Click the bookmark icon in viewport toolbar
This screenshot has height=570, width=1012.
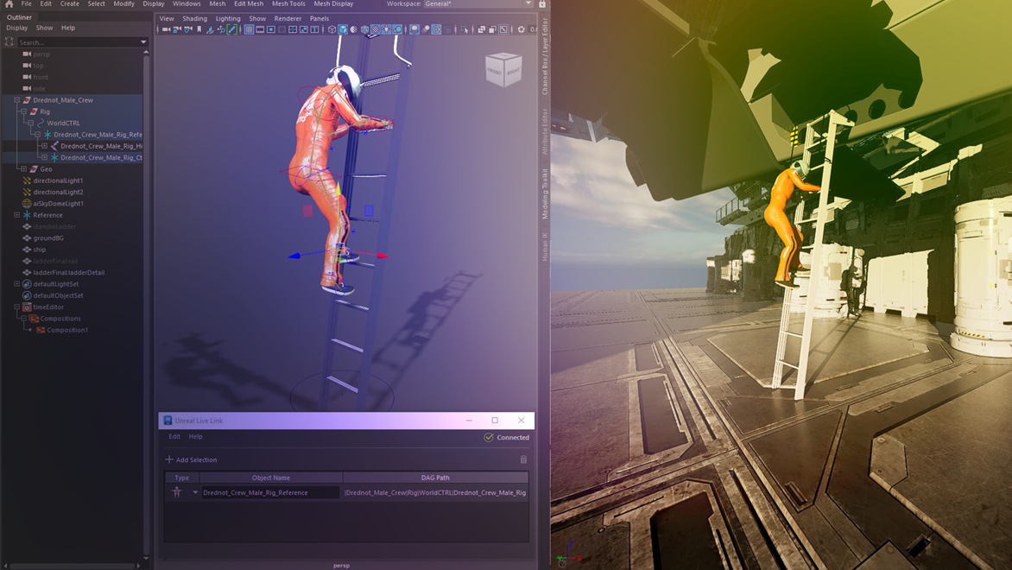click(x=199, y=29)
